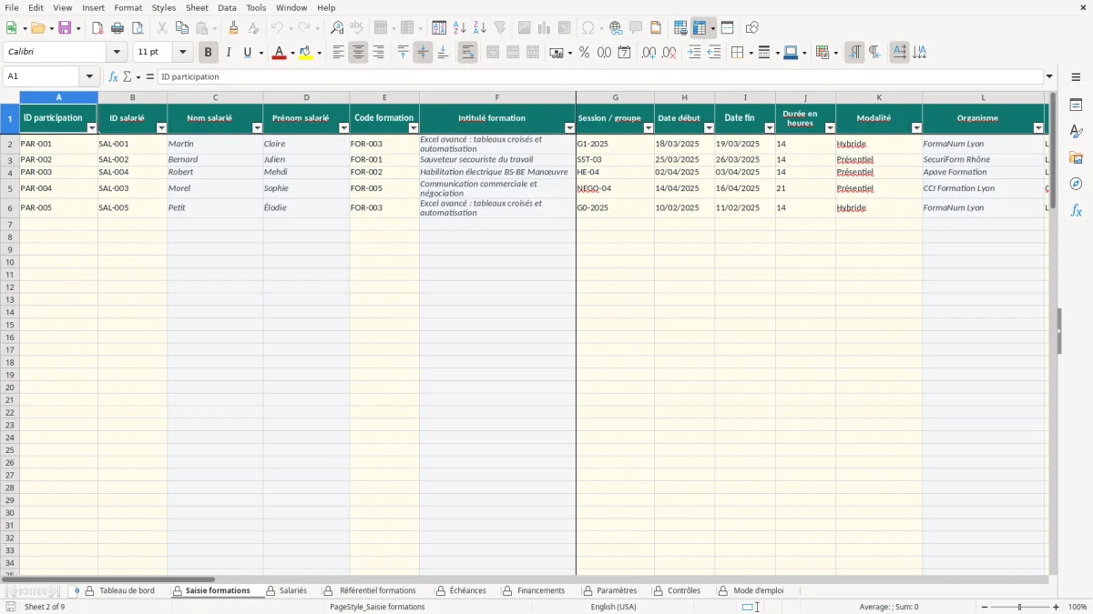Copy selection with the Copy icon

click(x=181, y=28)
